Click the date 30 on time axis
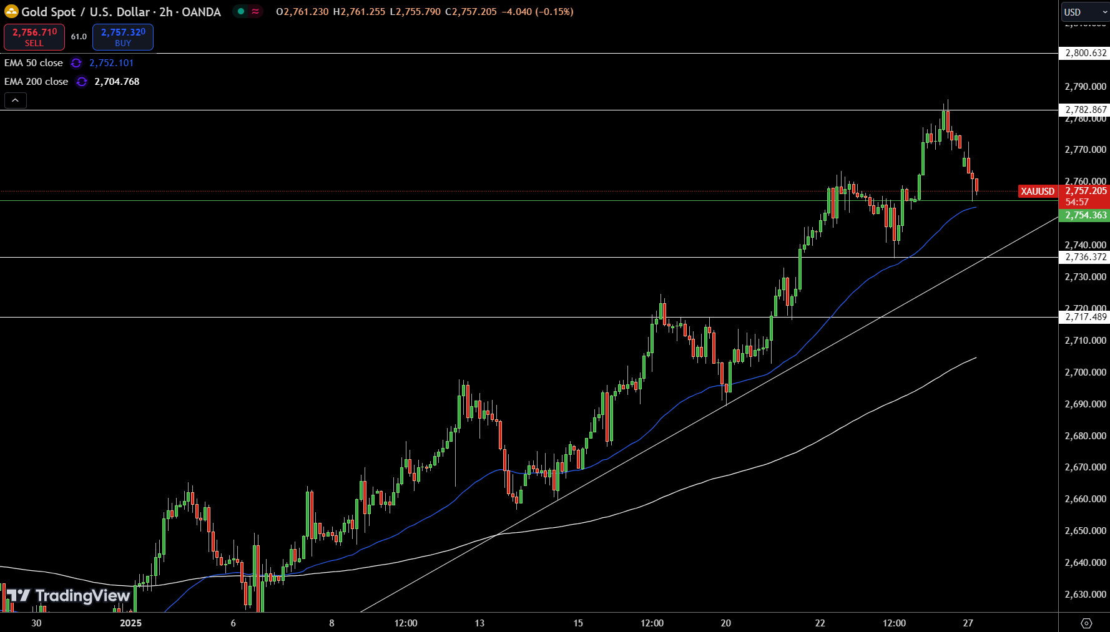The image size is (1110, 632). tap(36, 623)
